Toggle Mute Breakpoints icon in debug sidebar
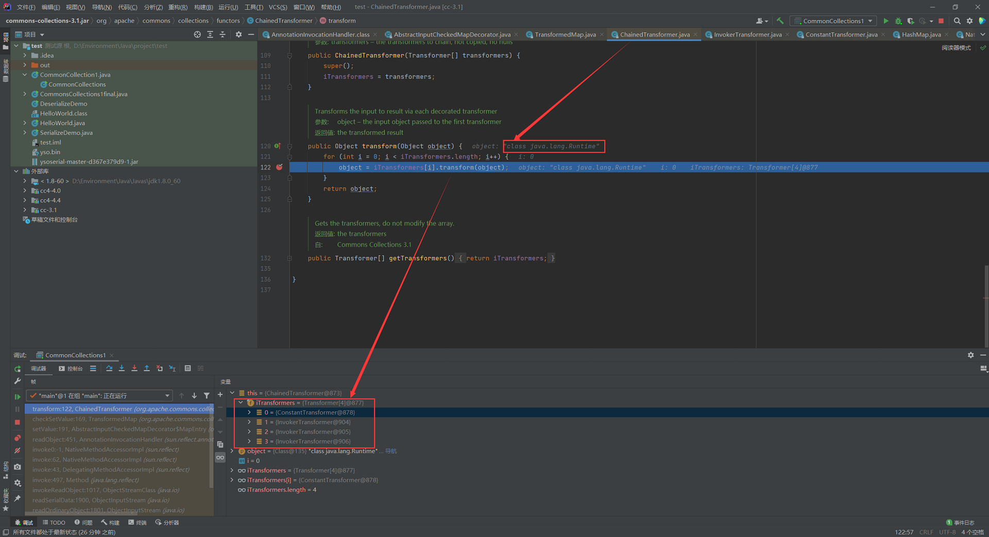The width and height of the screenshot is (989, 537). pyautogui.click(x=17, y=451)
